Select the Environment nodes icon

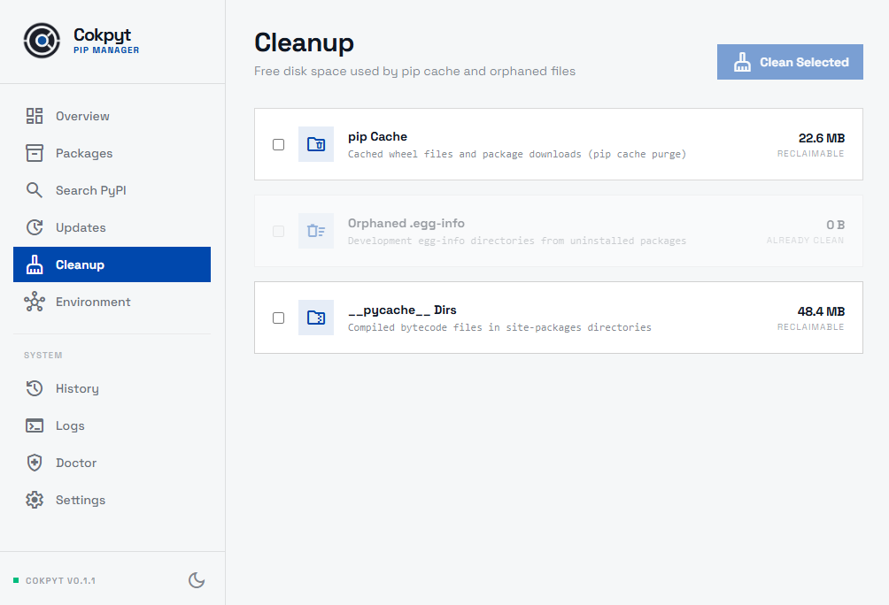[35, 302]
